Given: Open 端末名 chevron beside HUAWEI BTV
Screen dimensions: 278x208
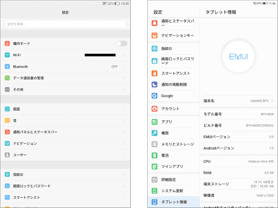Looking at the screenshot, I should (x=272, y=101).
